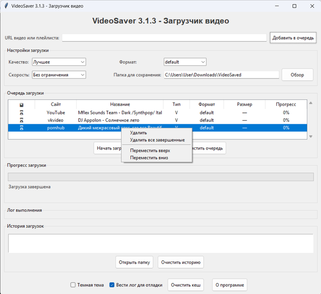This screenshot has height=294, width=321.
Task: Open the Качество dropdown
Action: [x=58, y=62]
